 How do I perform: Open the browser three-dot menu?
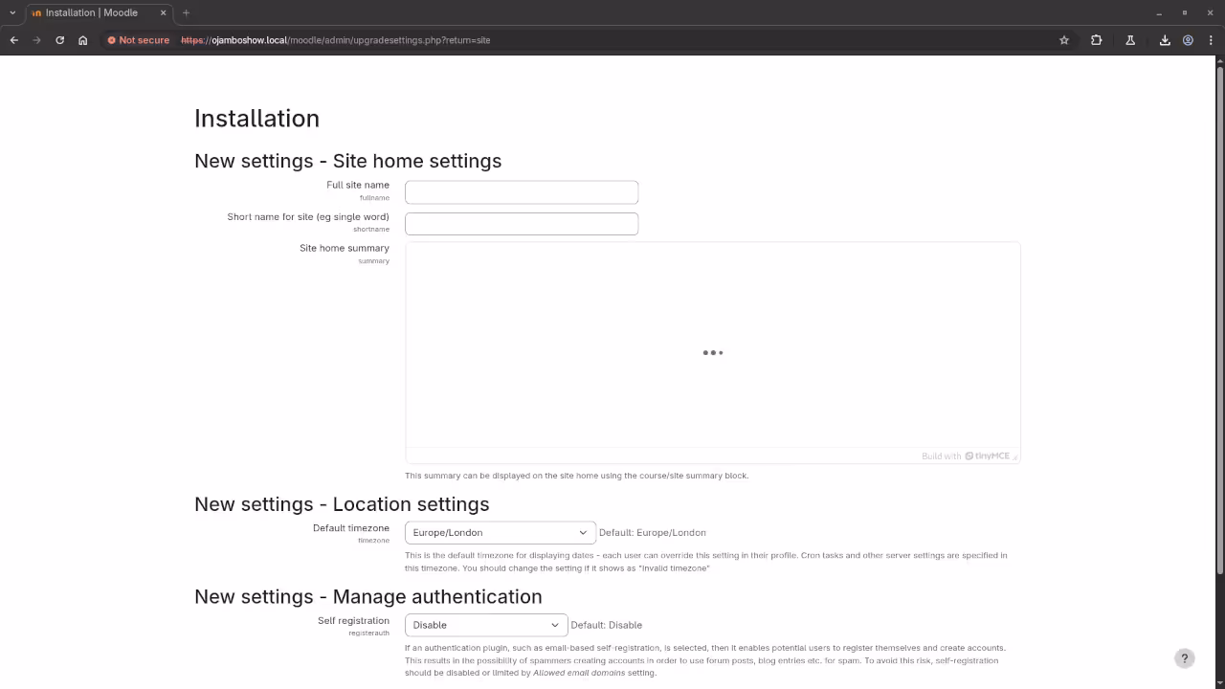click(1211, 40)
